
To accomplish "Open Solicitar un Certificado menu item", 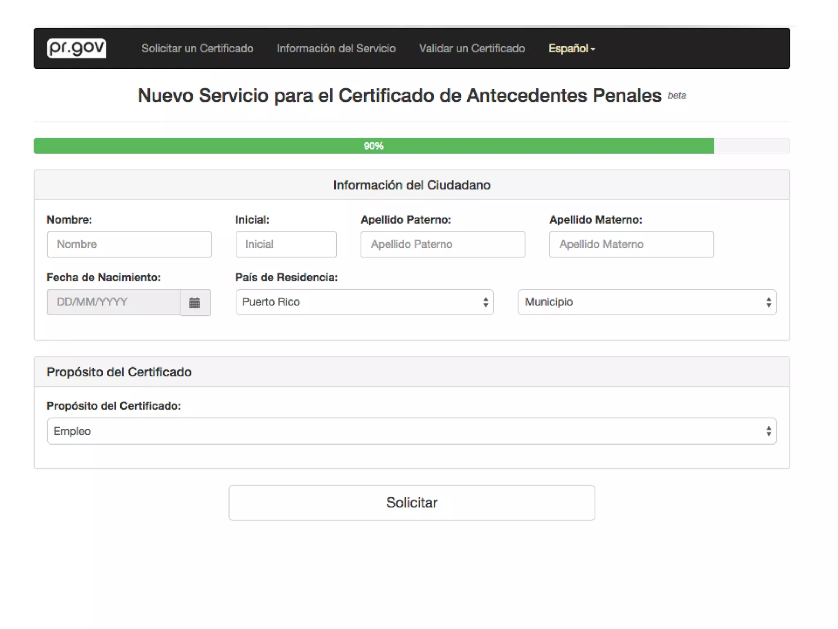I will 197,48.
